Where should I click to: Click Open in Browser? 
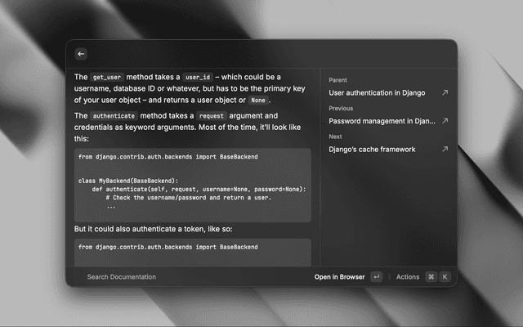pyautogui.click(x=339, y=277)
